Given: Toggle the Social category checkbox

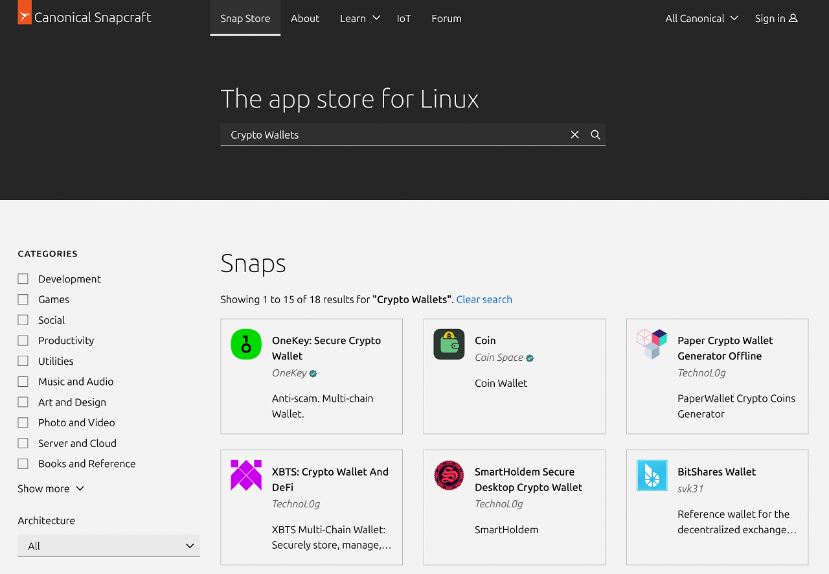Looking at the screenshot, I should tap(23, 320).
